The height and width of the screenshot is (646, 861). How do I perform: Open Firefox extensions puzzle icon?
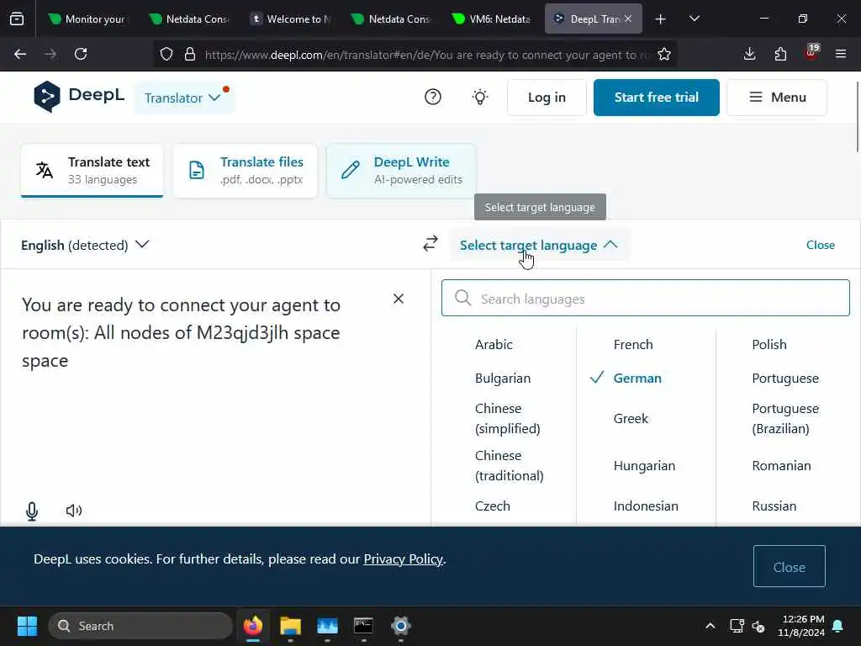point(780,54)
